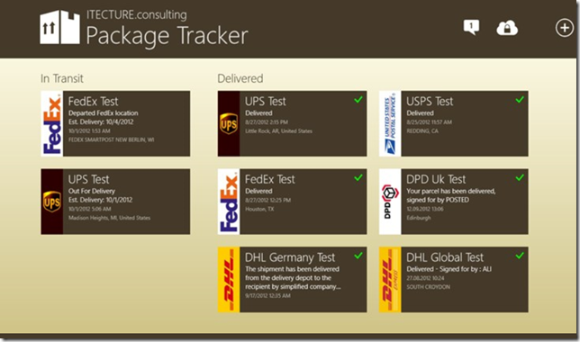Select 'Out For Delivery' status text
580x342 pixels.
(x=92, y=191)
